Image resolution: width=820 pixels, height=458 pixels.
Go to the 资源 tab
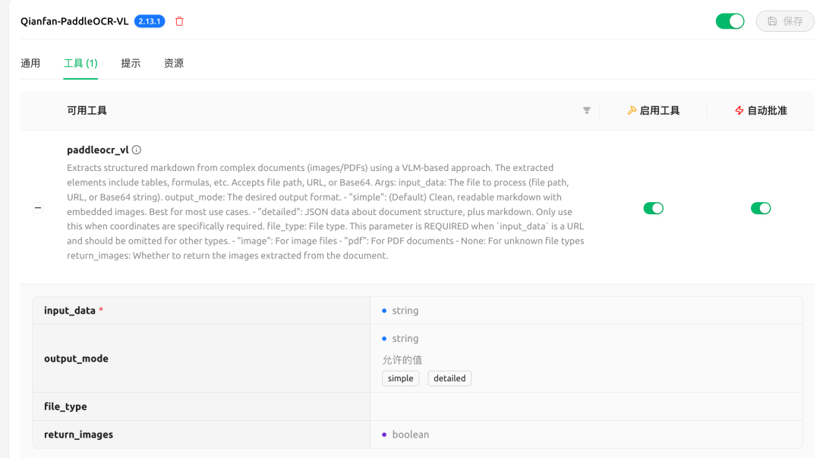(x=174, y=63)
